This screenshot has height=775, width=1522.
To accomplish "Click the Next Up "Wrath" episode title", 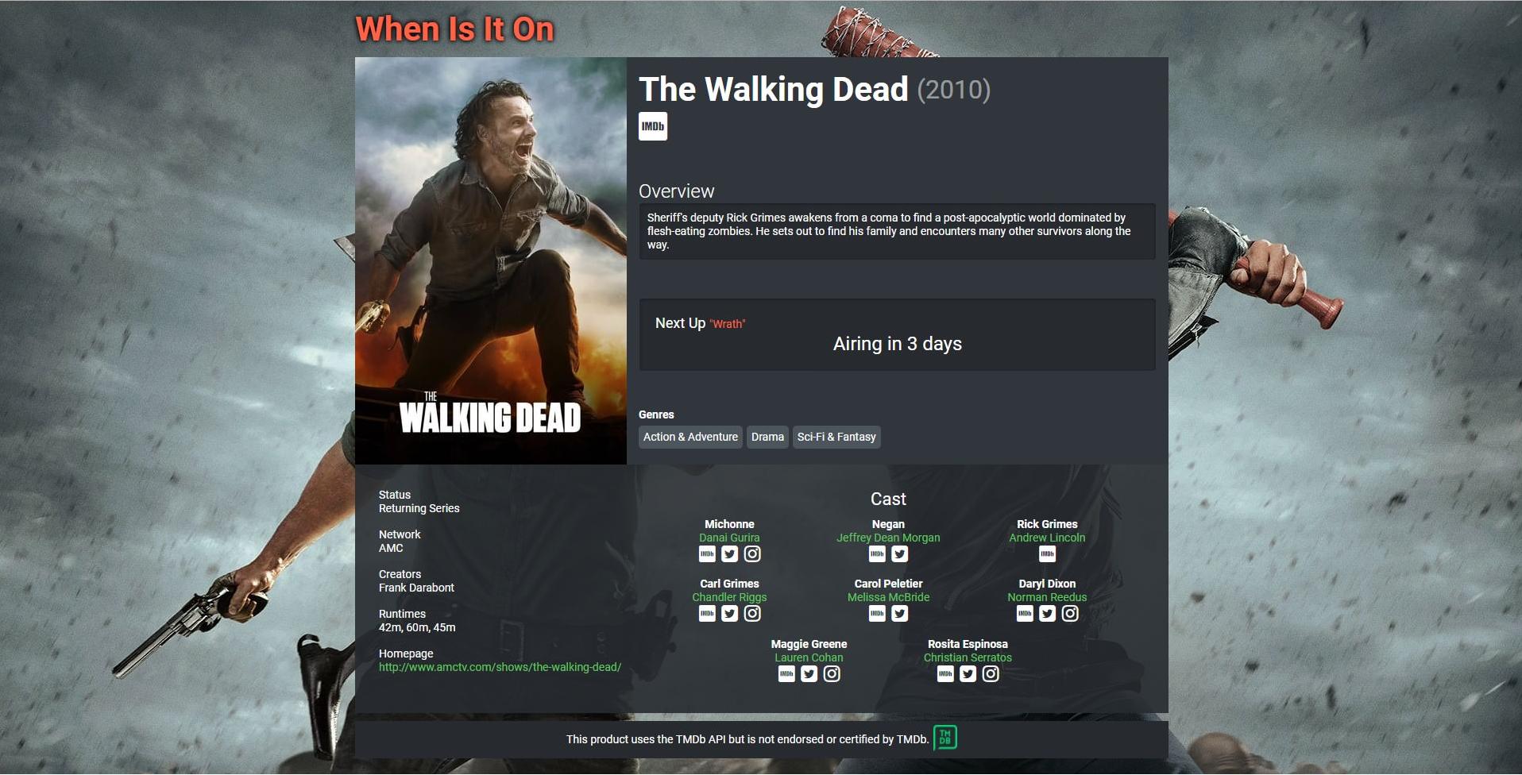I will (728, 324).
